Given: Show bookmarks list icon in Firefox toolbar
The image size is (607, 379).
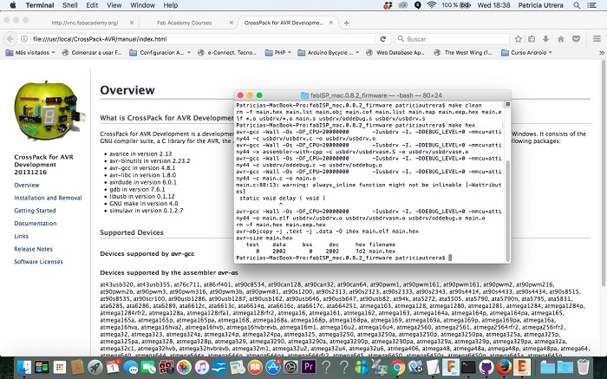Looking at the screenshot, I should tap(532, 39).
